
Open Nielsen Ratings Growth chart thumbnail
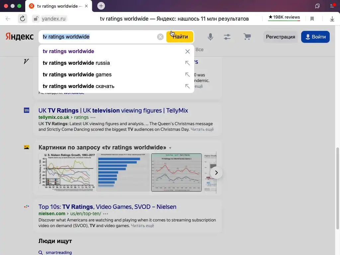tap(67, 172)
